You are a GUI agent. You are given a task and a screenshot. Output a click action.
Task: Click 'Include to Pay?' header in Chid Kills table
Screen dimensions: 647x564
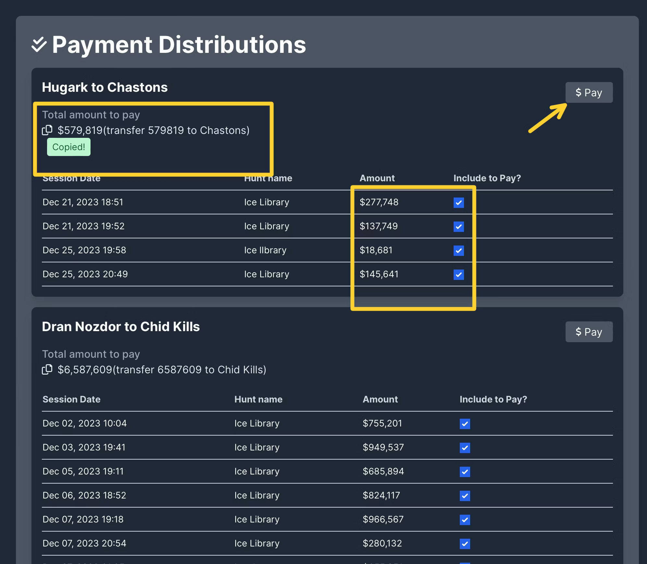(493, 399)
